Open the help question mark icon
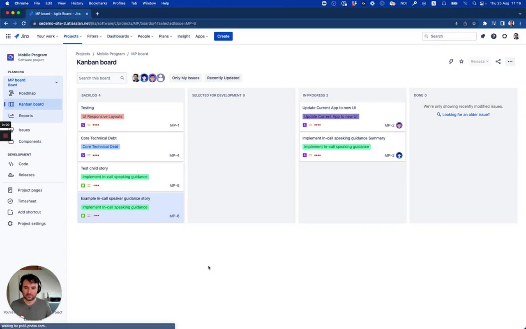 coord(494,36)
